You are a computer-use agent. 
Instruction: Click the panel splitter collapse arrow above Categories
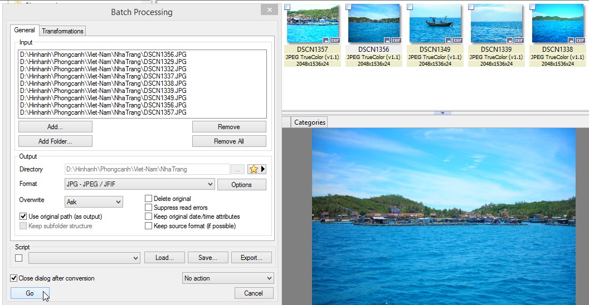point(442,113)
